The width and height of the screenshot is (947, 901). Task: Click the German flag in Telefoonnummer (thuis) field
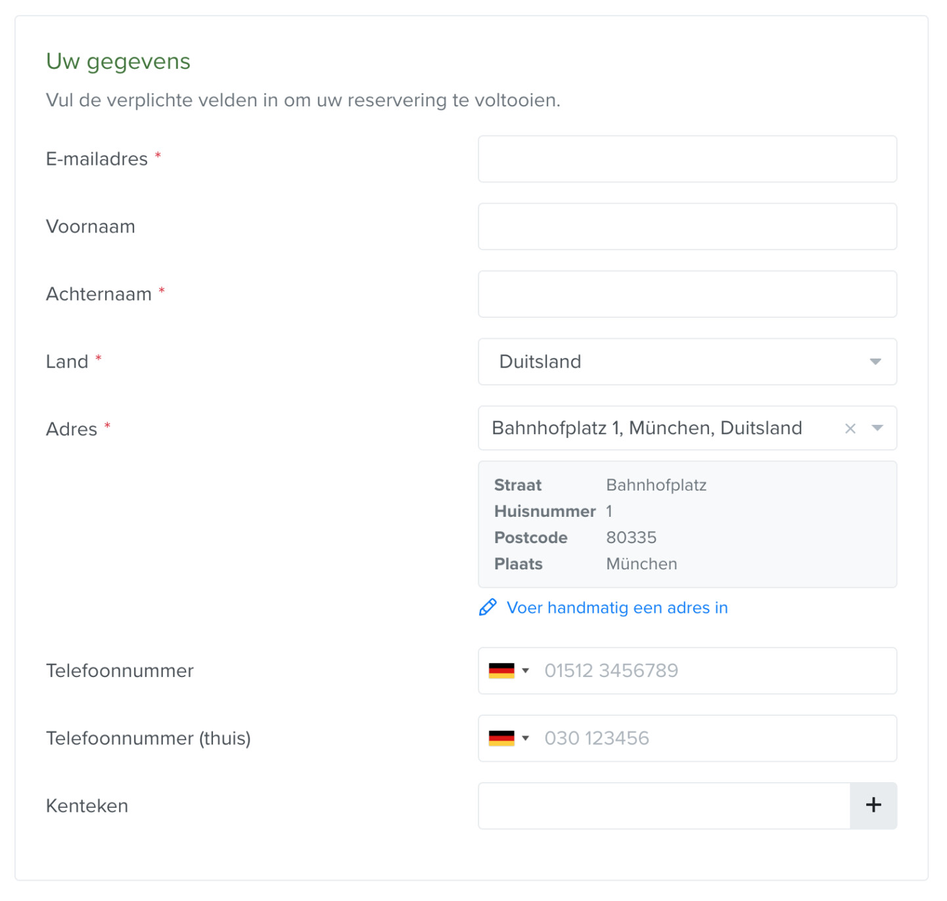(x=501, y=738)
